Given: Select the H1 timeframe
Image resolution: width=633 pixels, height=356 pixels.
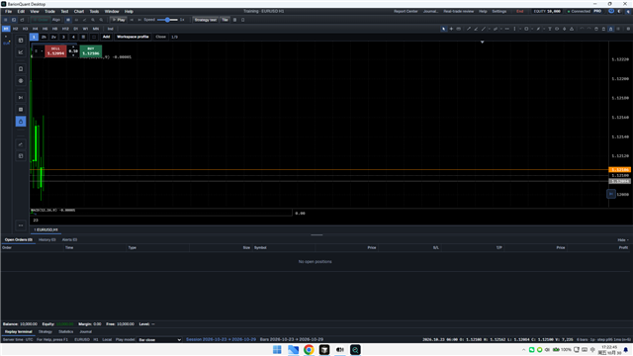Looking at the screenshot, I should point(6,29).
